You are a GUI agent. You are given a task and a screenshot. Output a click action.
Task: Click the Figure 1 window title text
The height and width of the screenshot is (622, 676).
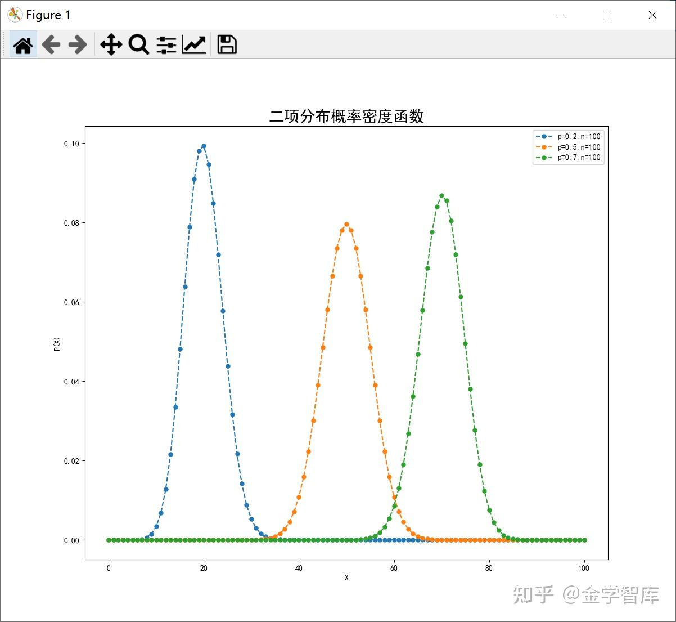pyautogui.click(x=48, y=15)
